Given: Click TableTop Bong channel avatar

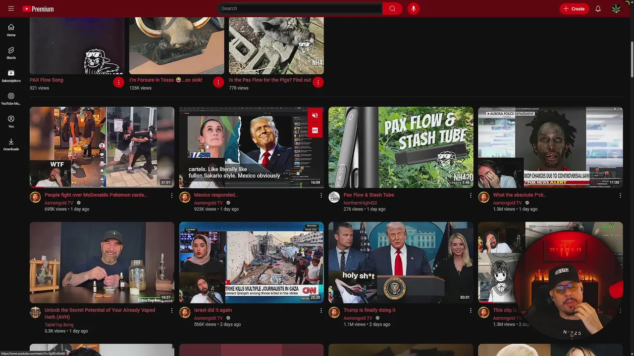Looking at the screenshot, I should click(35, 312).
